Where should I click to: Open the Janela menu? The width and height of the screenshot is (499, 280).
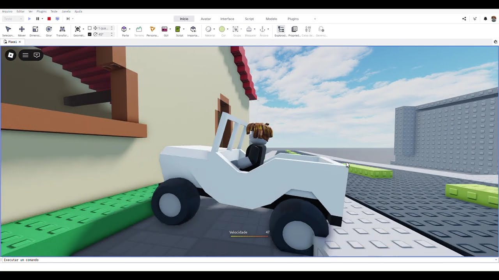[x=66, y=11]
